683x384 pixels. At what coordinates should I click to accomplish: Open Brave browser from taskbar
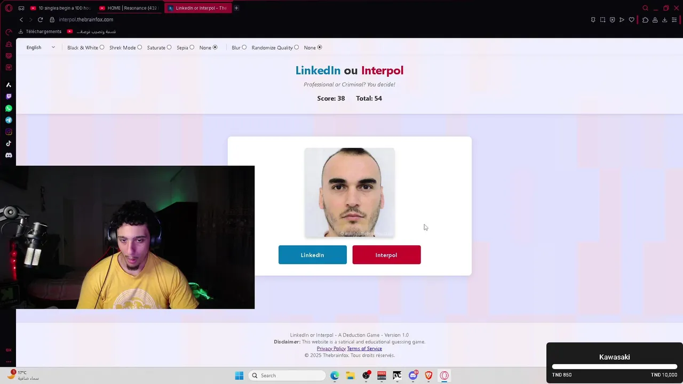428,375
